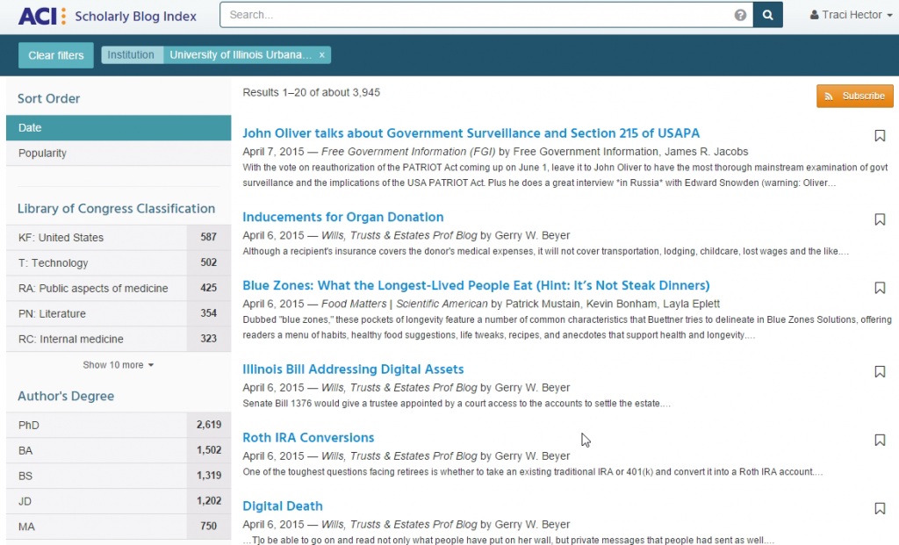Filter by PN: Literature
Image resolution: width=899 pixels, height=545 pixels.
(119, 313)
